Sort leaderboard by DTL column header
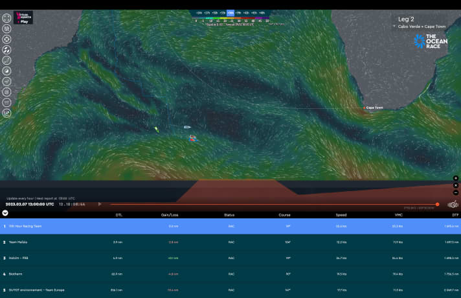This screenshot has height=298, width=461. (118, 215)
